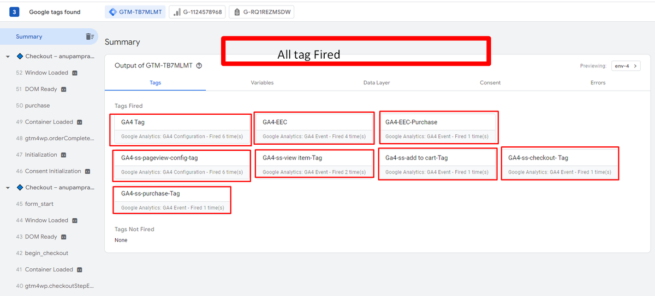Open the GA4-ss-add to cart-Tag card
Screen dimensions: 655x296
point(438,165)
